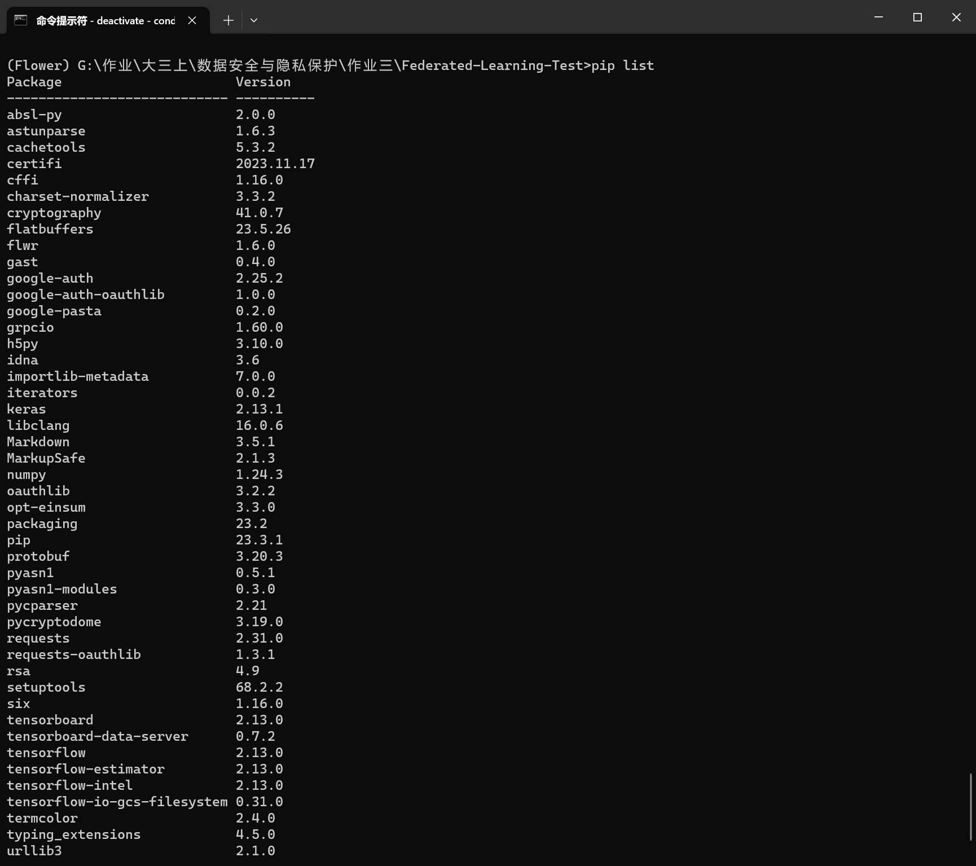
Task: Maximize the terminal window
Action: click(917, 17)
